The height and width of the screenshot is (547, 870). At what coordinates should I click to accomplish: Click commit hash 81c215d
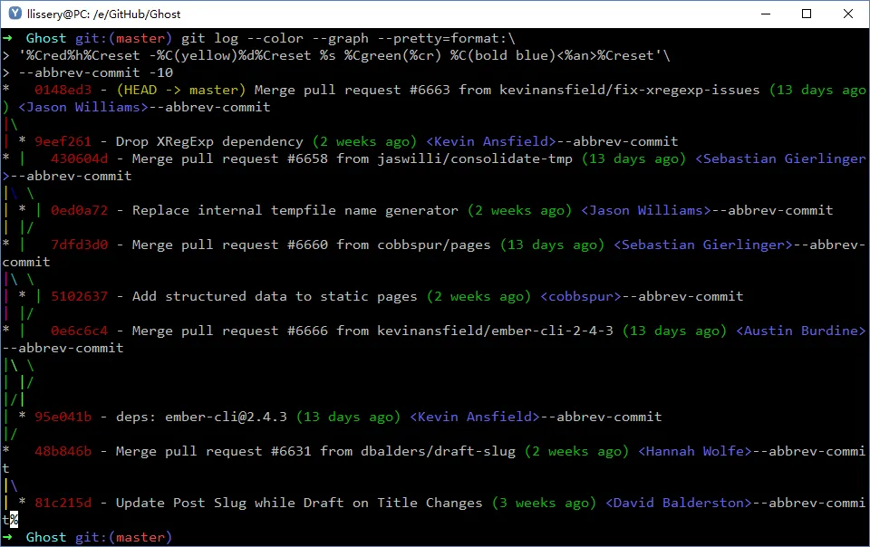click(x=63, y=502)
